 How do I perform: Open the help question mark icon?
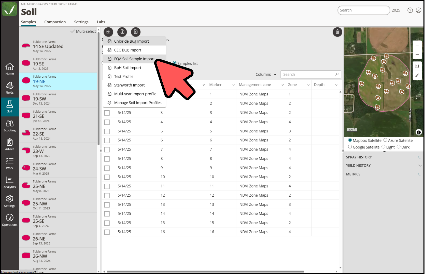click(410, 10)
